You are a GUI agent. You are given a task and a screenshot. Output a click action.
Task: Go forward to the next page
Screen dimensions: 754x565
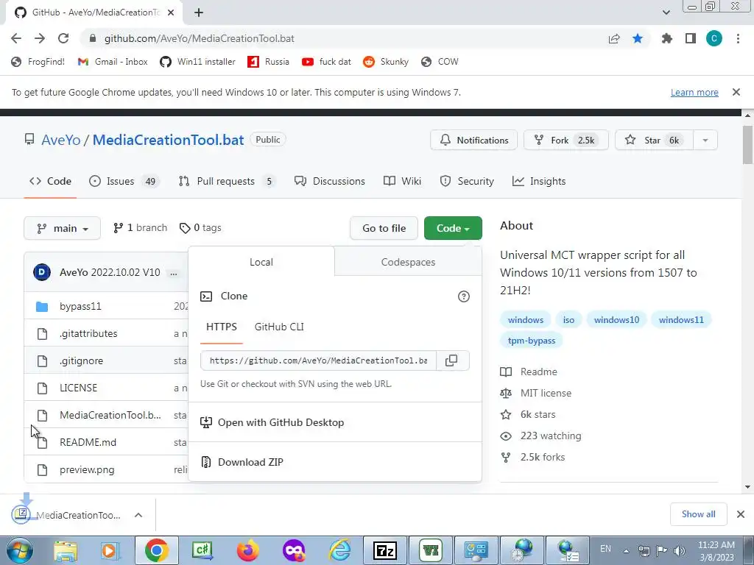(x=40, y=38)
